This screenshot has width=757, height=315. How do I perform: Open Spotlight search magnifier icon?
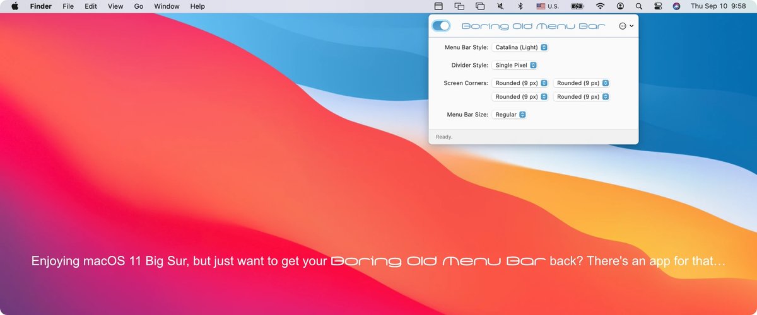coord(638,6)
